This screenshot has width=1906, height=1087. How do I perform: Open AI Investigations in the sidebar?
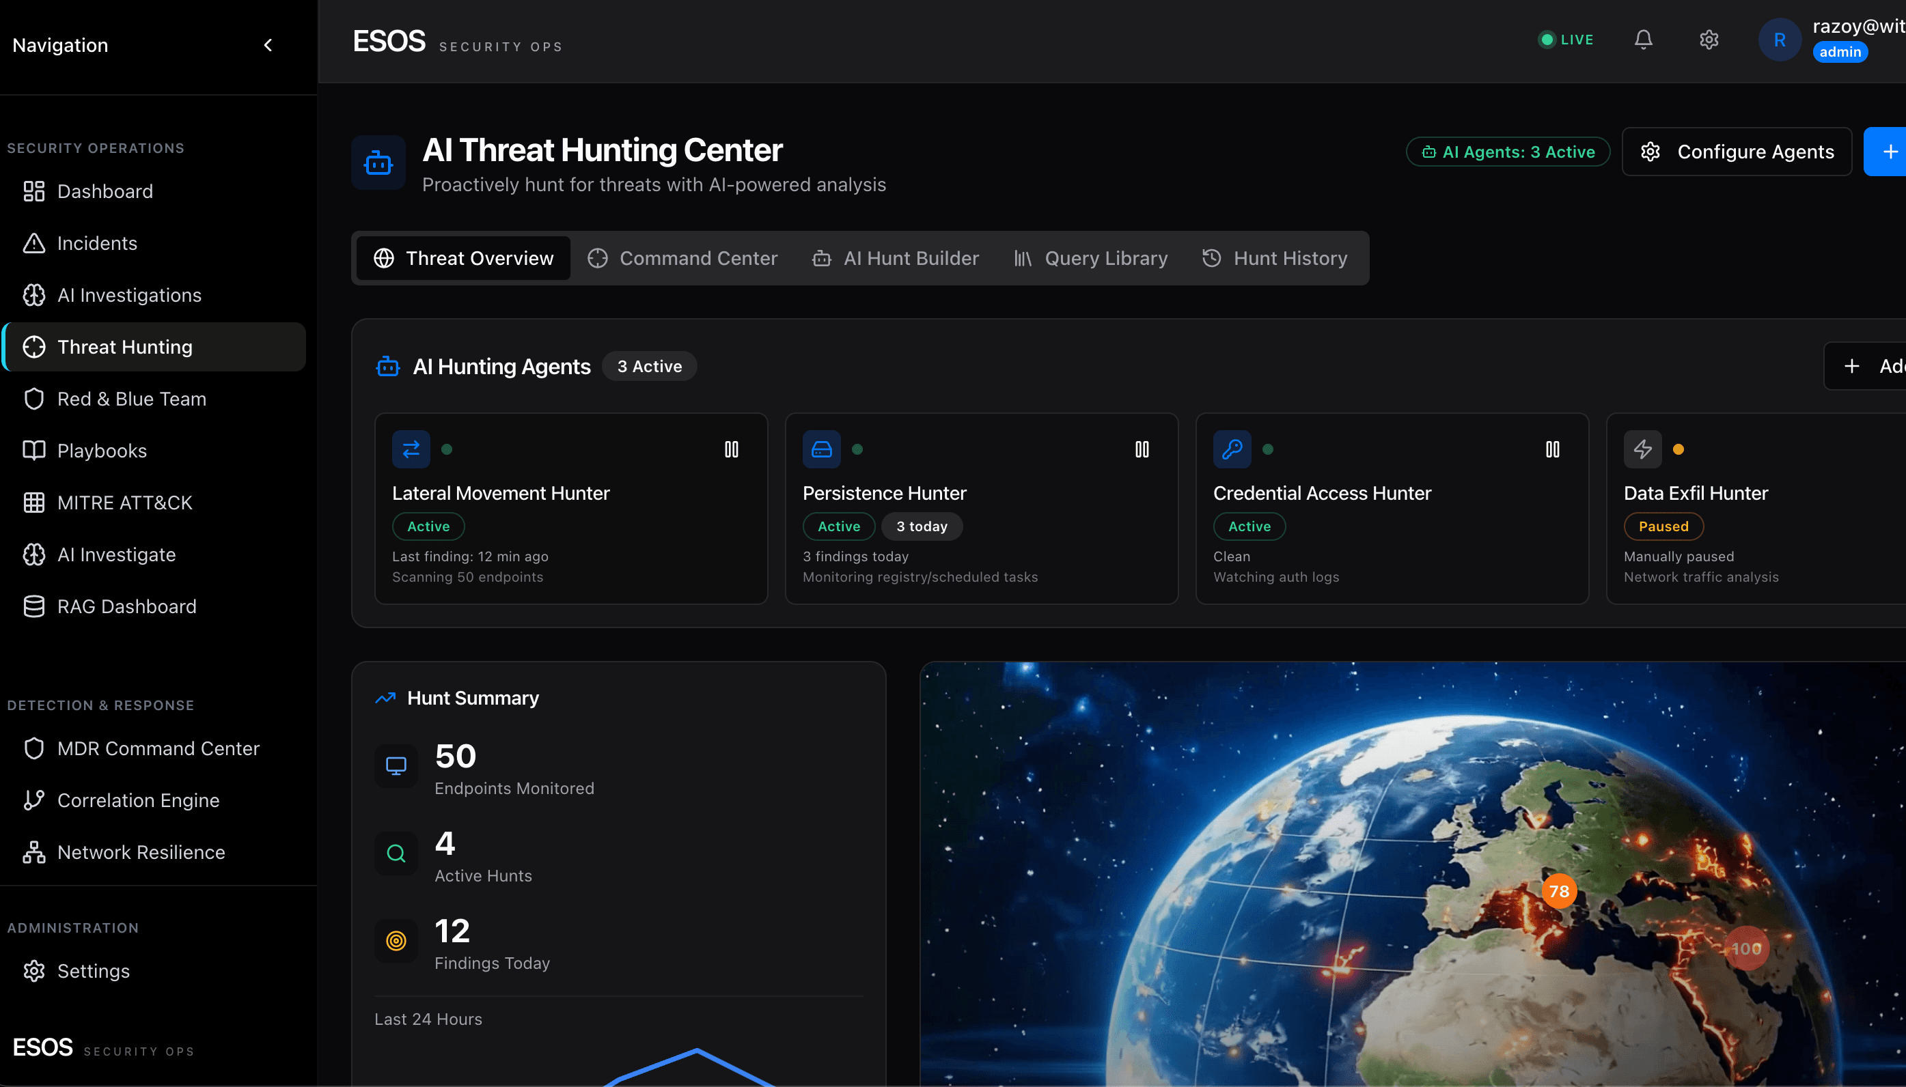pyautogui.click(x=154, y=295)
